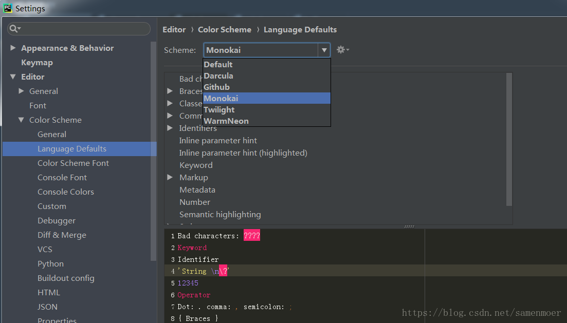Toggle the Scheme dropdown arrow
Image resolution: width=567 pixels, height=323 pixels.
point(324,50)
